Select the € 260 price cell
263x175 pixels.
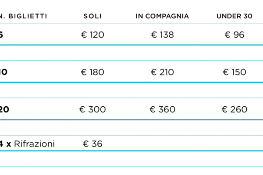pos(235,109)
